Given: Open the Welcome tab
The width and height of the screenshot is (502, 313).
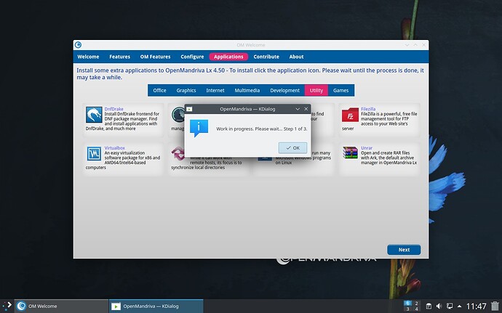Looking at the screenshot, I should [88, 57].
